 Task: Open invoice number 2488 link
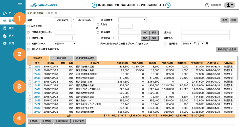[37, 78]
